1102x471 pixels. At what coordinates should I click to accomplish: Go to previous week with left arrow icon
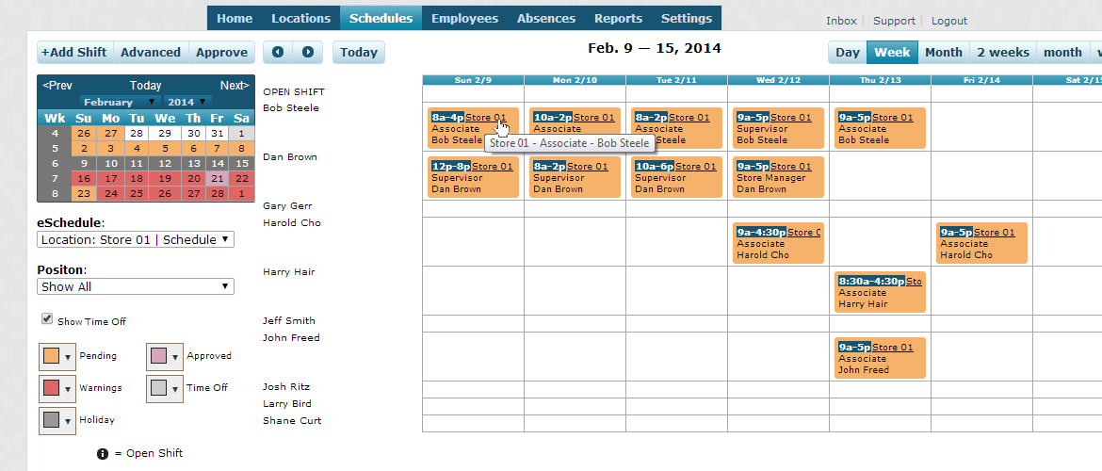click(278, 52)
